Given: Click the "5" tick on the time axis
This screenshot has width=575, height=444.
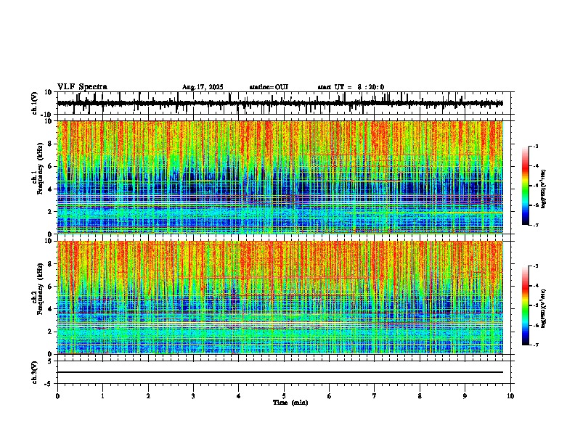Looking at the screenshot, I should pos(284,396).
